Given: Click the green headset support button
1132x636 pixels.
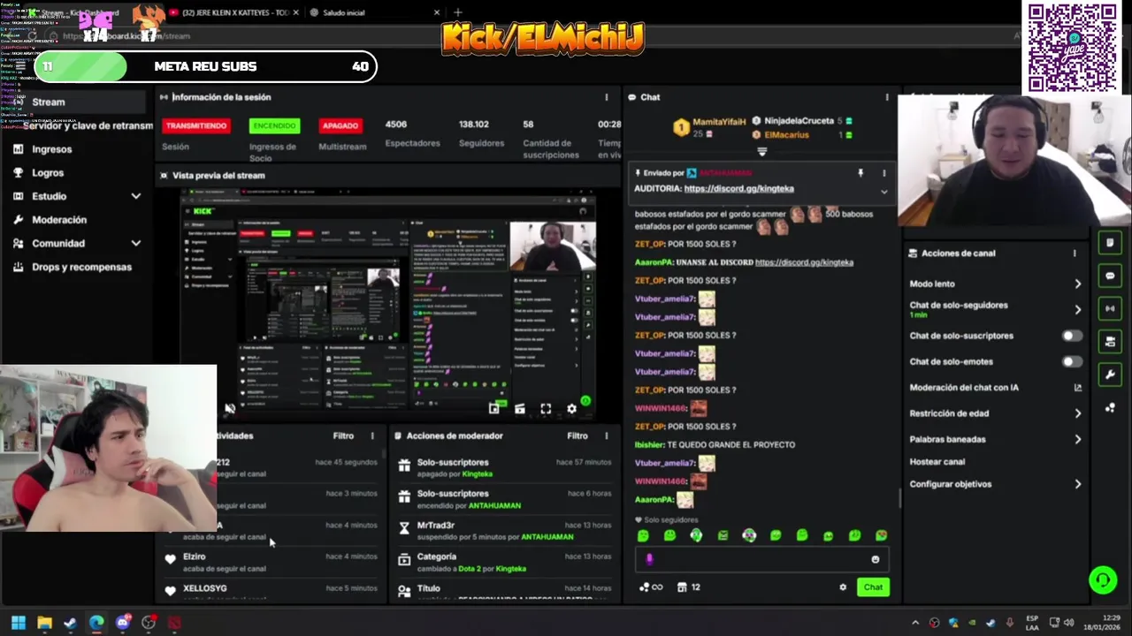Looking at the screenshot, I should click(x=1103, y=579).
